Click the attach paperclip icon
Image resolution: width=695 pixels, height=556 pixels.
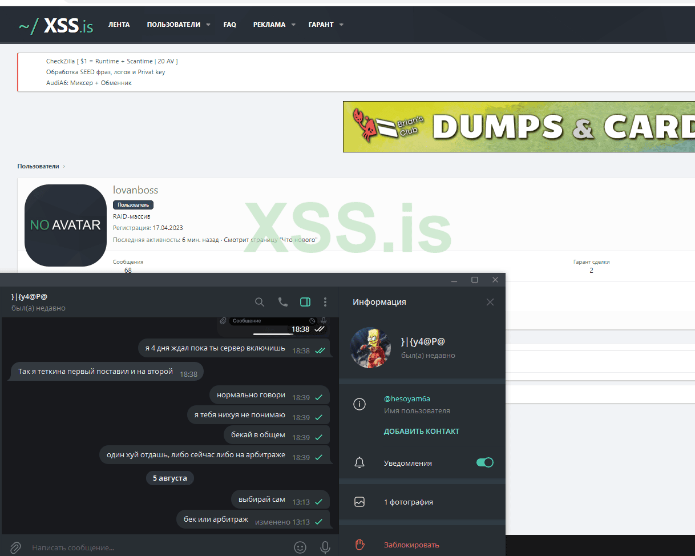tap(15, 547)
